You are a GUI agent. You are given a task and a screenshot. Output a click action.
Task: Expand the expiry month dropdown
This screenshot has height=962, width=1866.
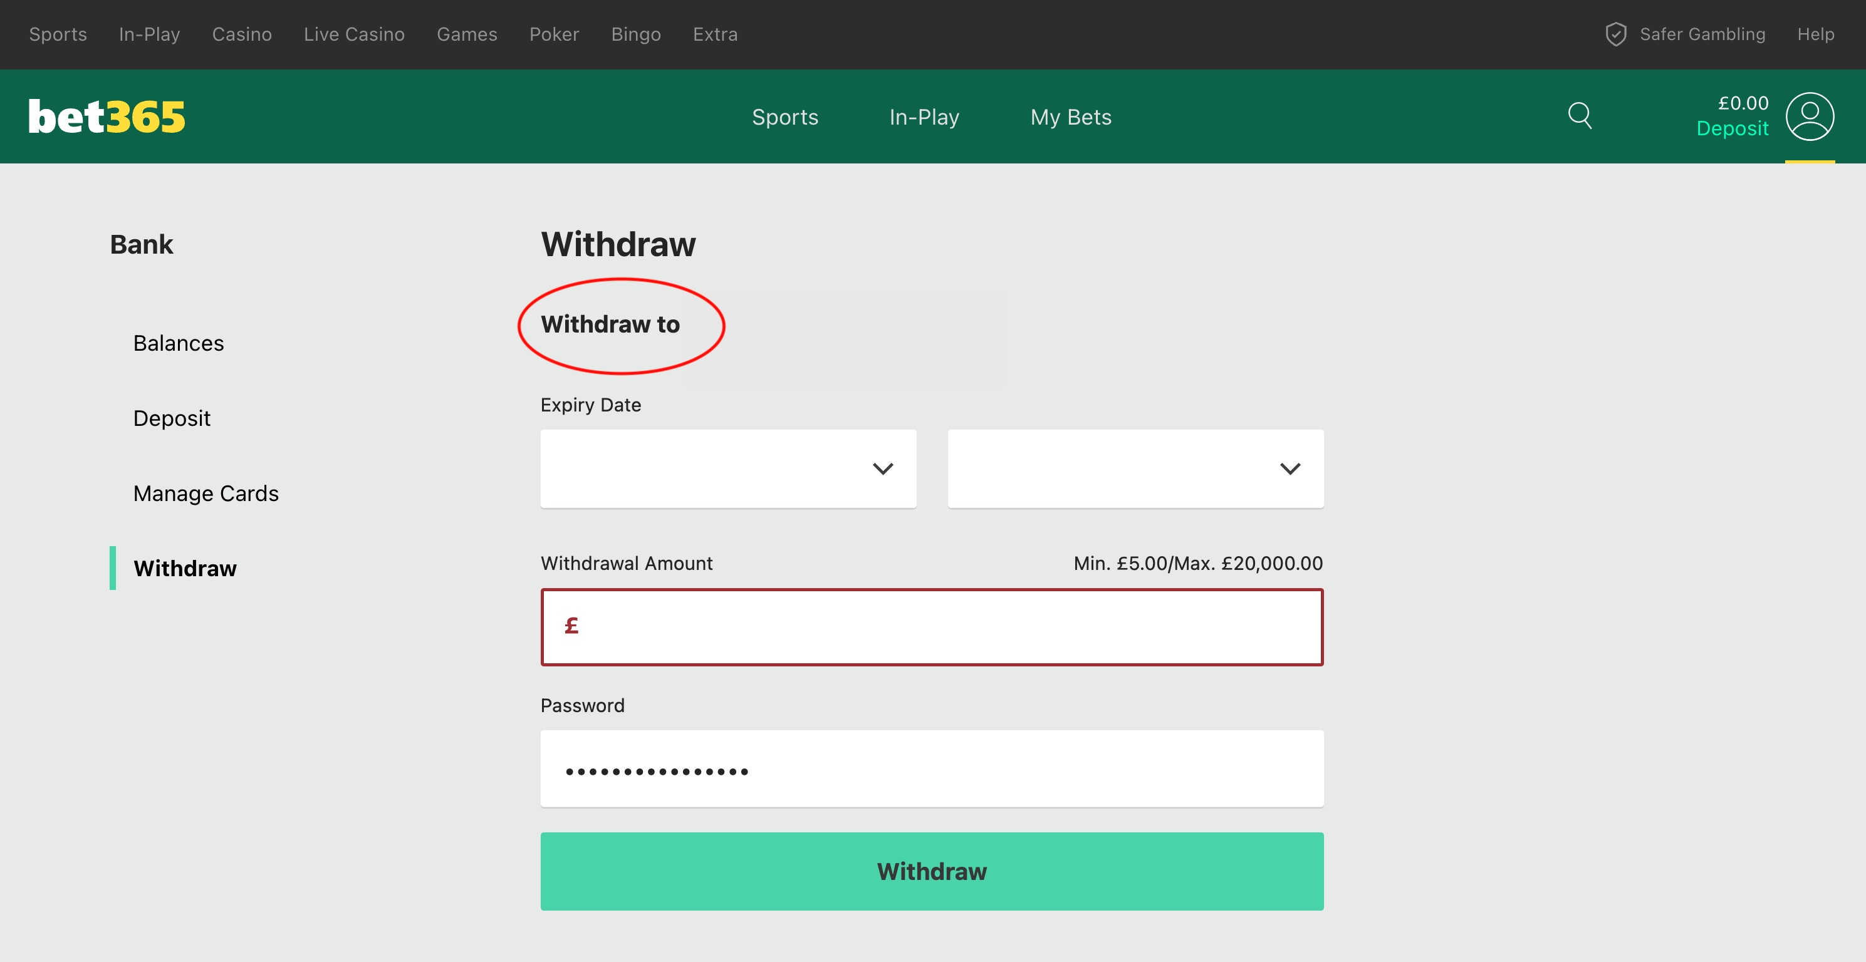(x=728, y=469)
